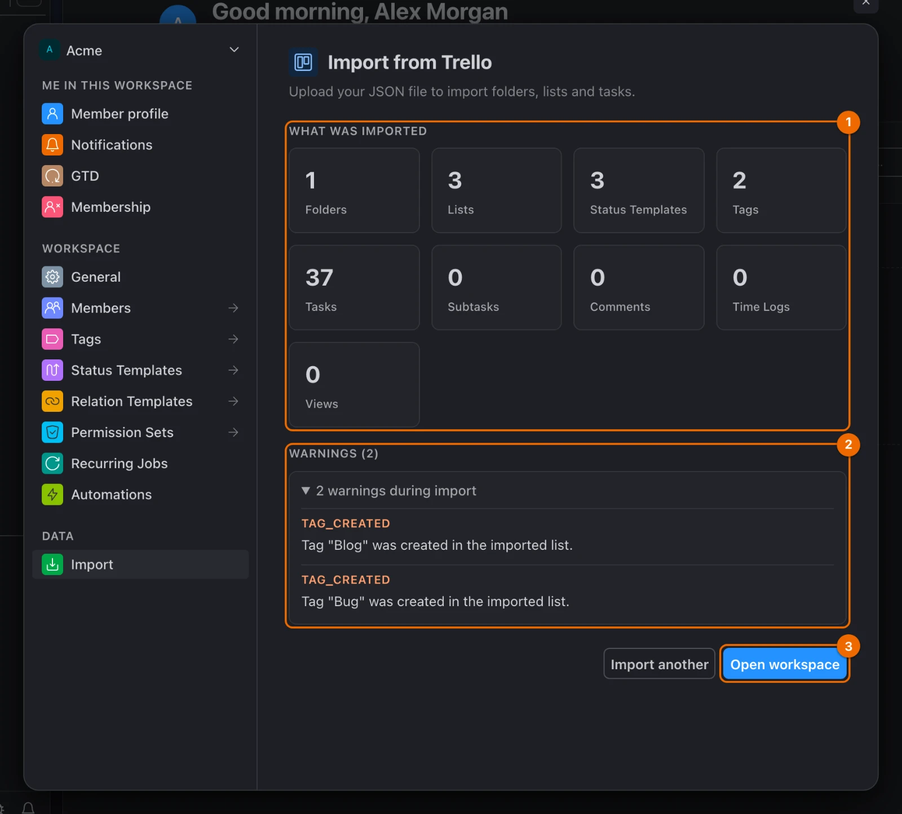Expand the Tags submenu arrow
Viewport: 902px width, 814px height.
coord(233,339)
